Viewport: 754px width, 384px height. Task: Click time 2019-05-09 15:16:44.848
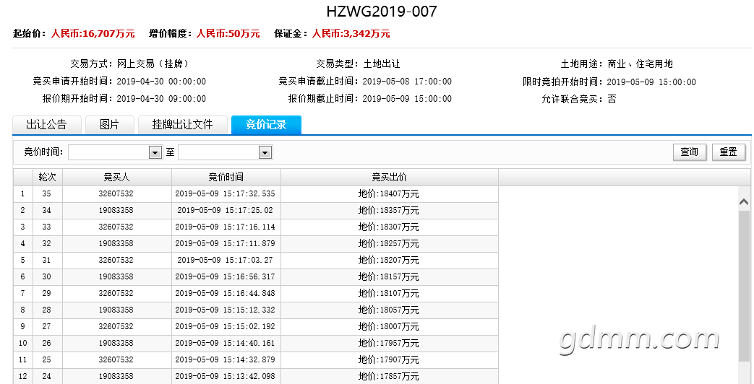tap(225, 293)
